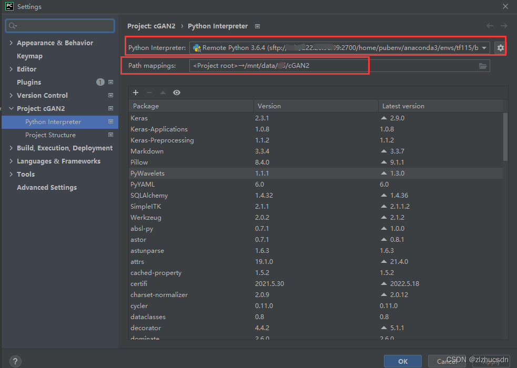Image resolution: width=517 pixels, height=368 pixels.
Task: Select the cycler package row
Action: click(316, 306)
